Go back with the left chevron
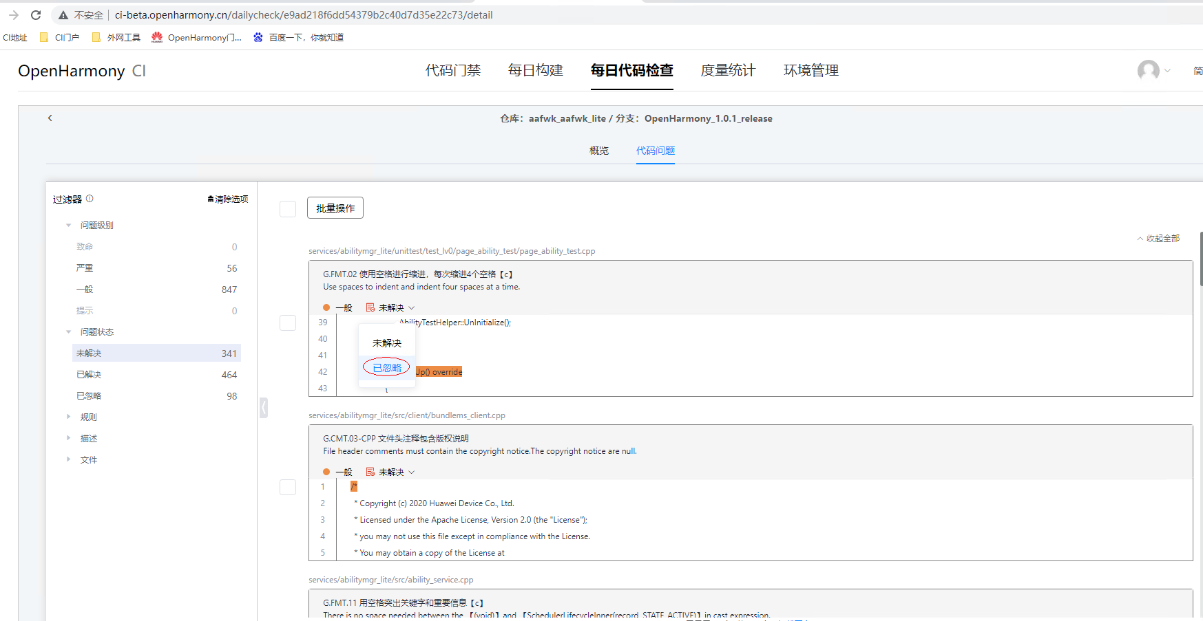The image size is (1203, 621). coord(50,118)
